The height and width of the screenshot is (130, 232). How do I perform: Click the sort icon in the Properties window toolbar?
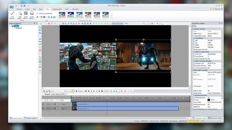click(195, 26)
